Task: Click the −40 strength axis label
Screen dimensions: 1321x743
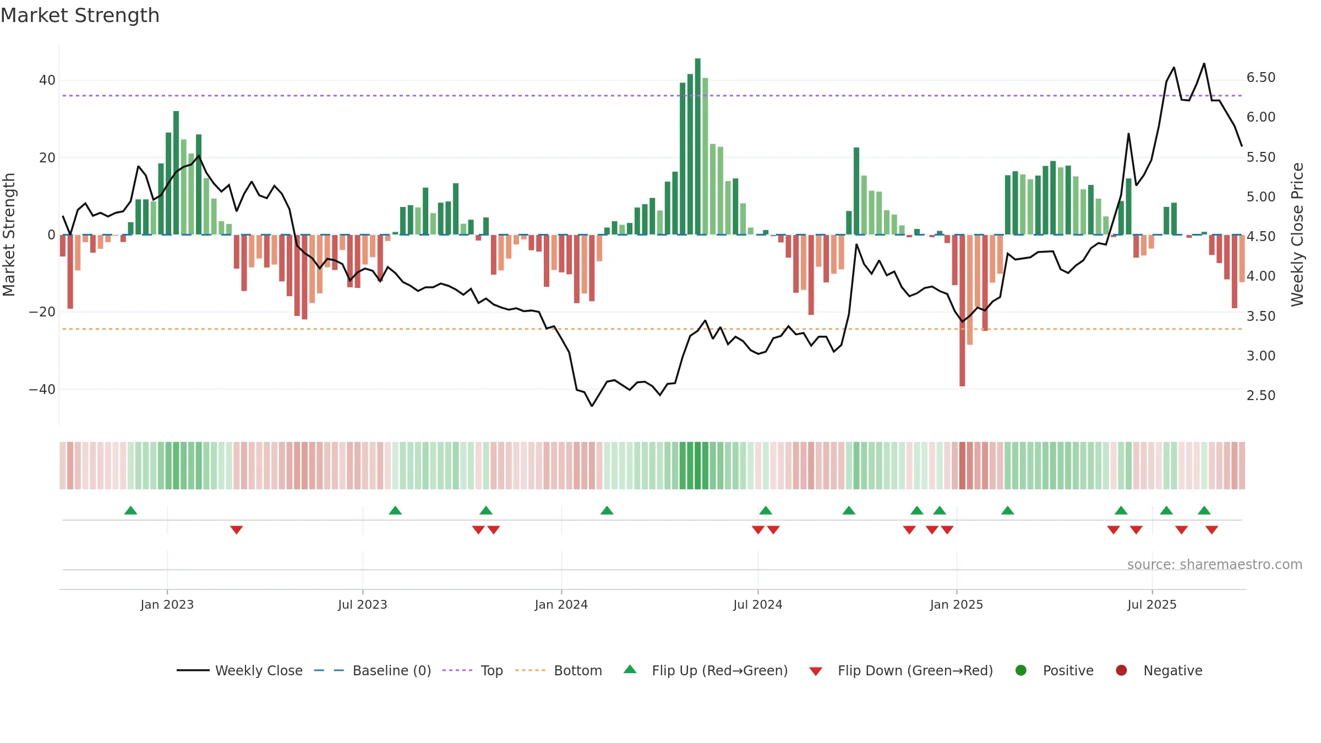Action: click(x=42, y=389)
